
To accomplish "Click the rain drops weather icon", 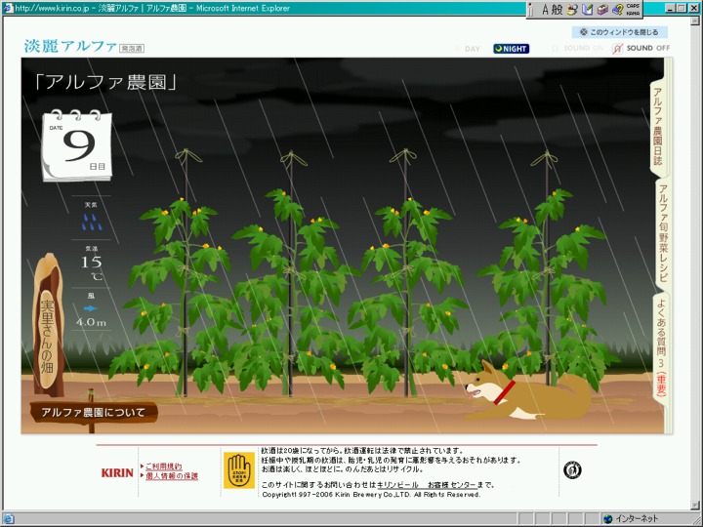I will click(x=92, y=222).
